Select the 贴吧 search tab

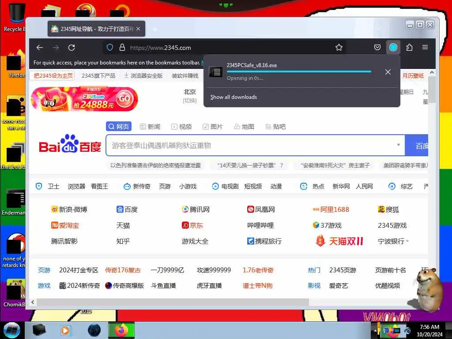coord(275,127)
